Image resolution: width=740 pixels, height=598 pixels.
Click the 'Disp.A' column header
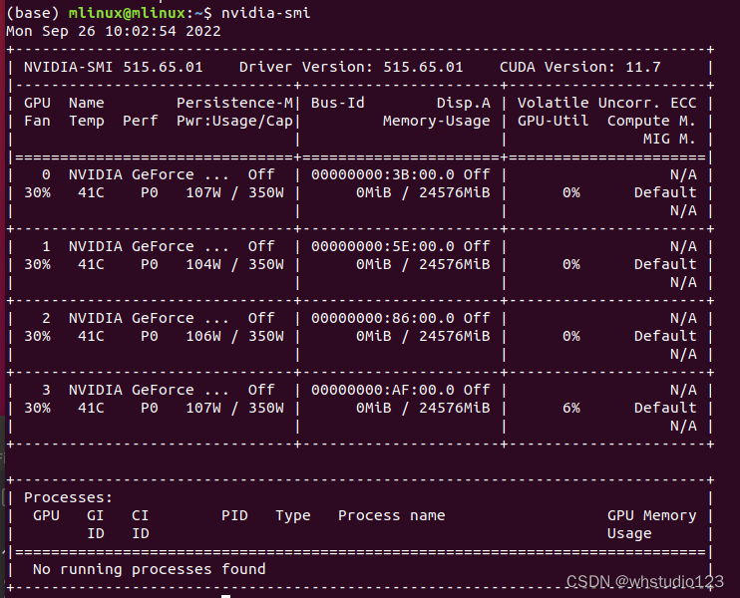coord(464,103)
